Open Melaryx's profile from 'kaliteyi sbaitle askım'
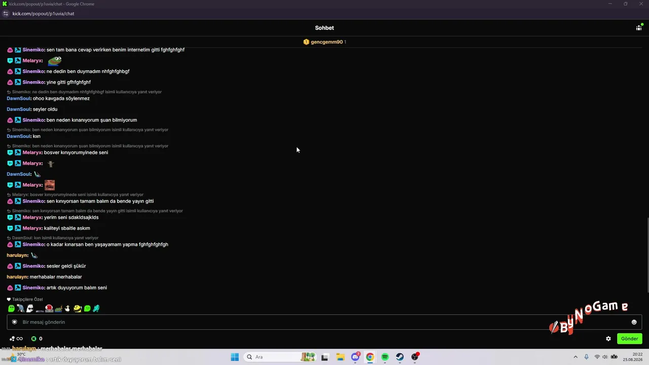This screenshot has width=649, height=365. pos(32,228)
